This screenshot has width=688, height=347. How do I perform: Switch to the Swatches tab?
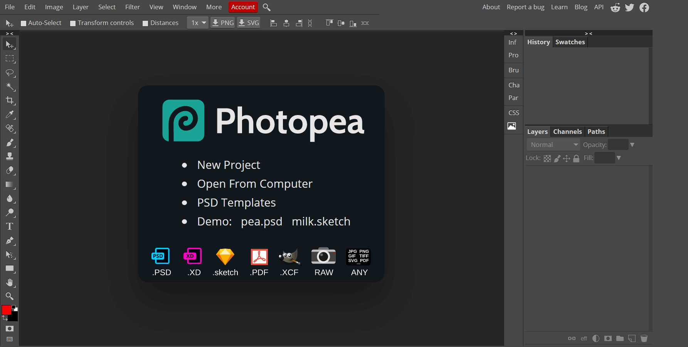[570, 42]
